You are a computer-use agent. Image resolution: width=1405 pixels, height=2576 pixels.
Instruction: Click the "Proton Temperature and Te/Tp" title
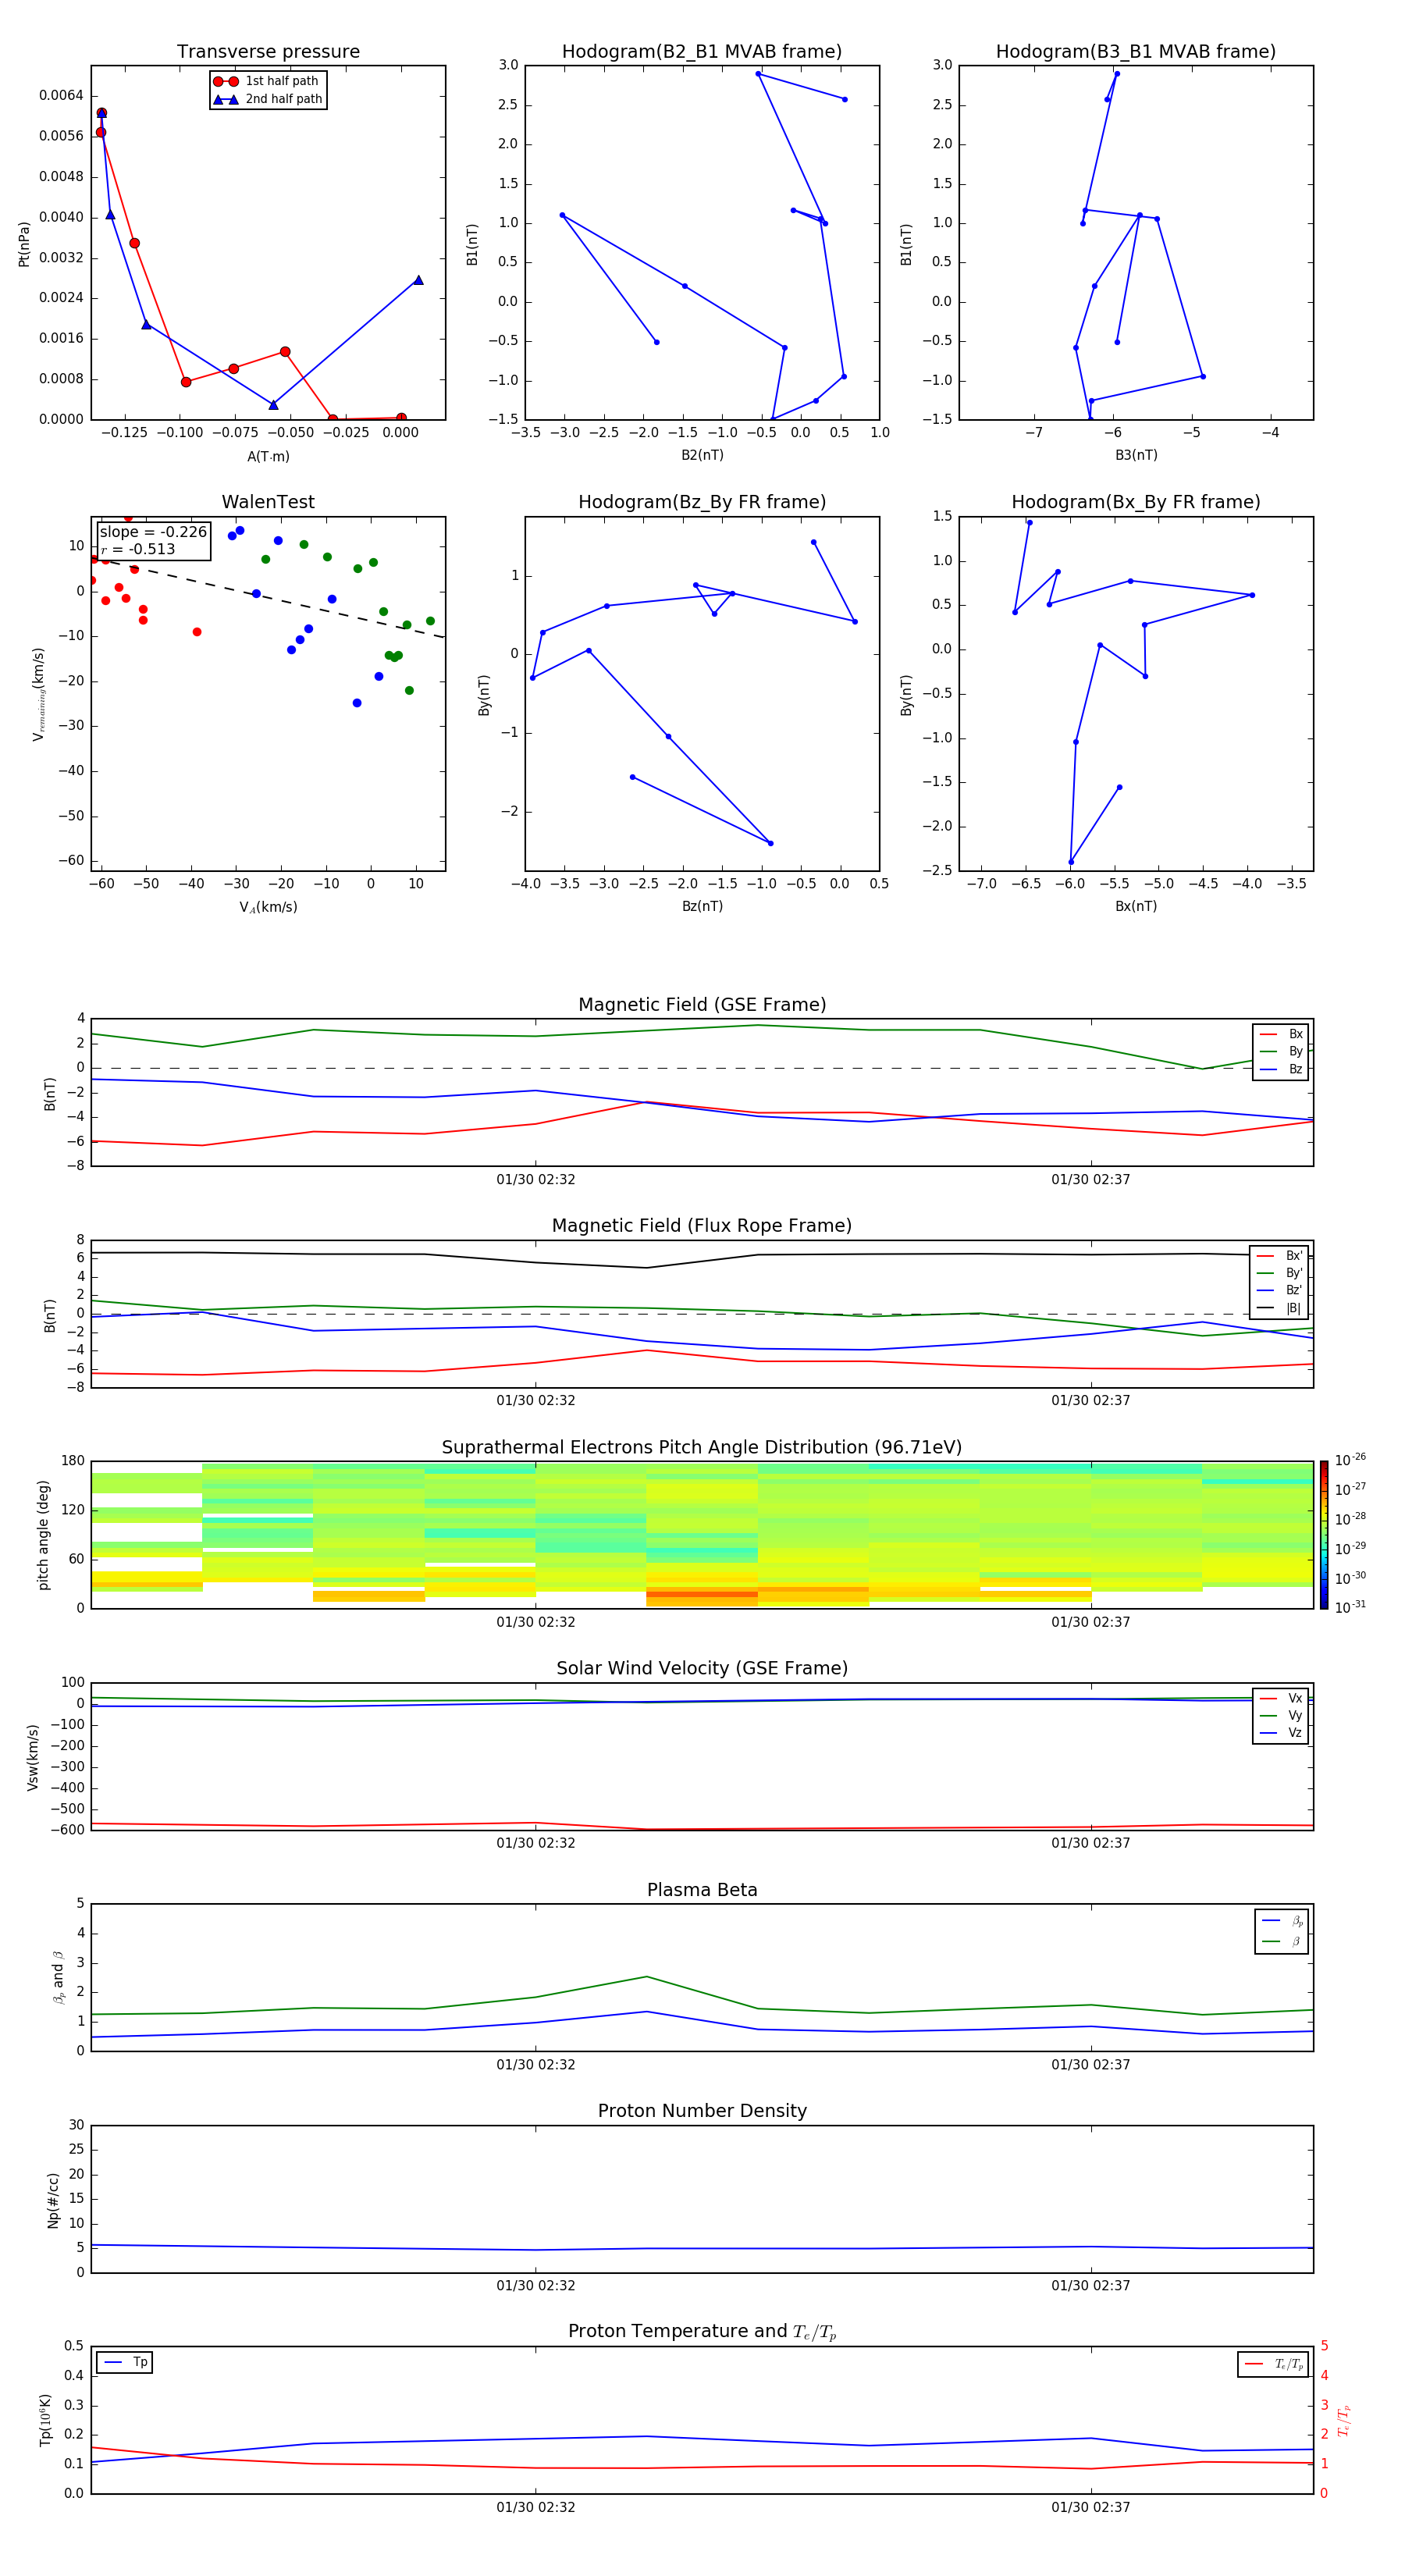(x=702, y=2332)
